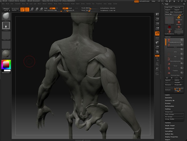This screenshot has height=141, width=187.
Task: Open the alpha selector slot
Action: (6, 36)
